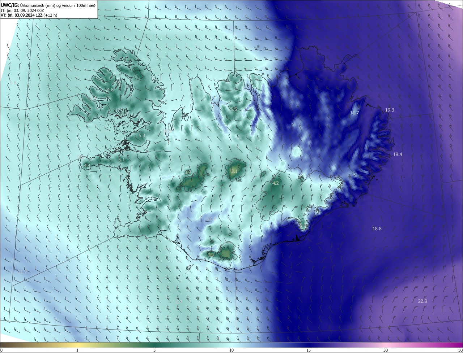The image size is (463, 353).
Task: Click the 1 tick on the color scale
Action: click(77, 350)
